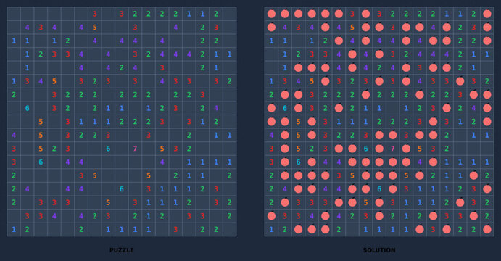
Task: Click the orange 5 in solution grid's second row
Action: pos(352,28)
